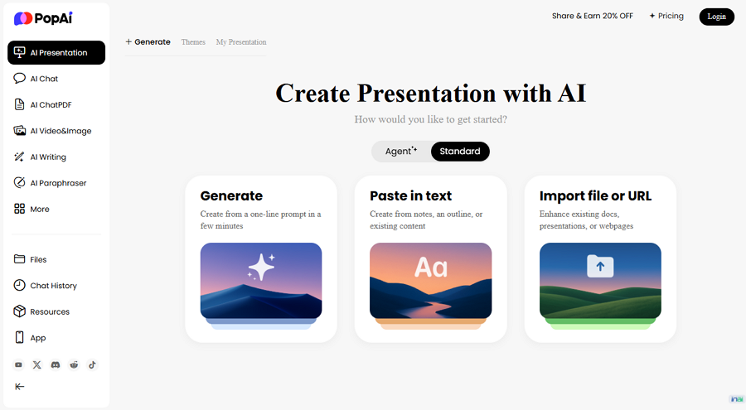Select the Standard mode toggle
Viewport: 746px width, 410px height.
tap(460, 152)
